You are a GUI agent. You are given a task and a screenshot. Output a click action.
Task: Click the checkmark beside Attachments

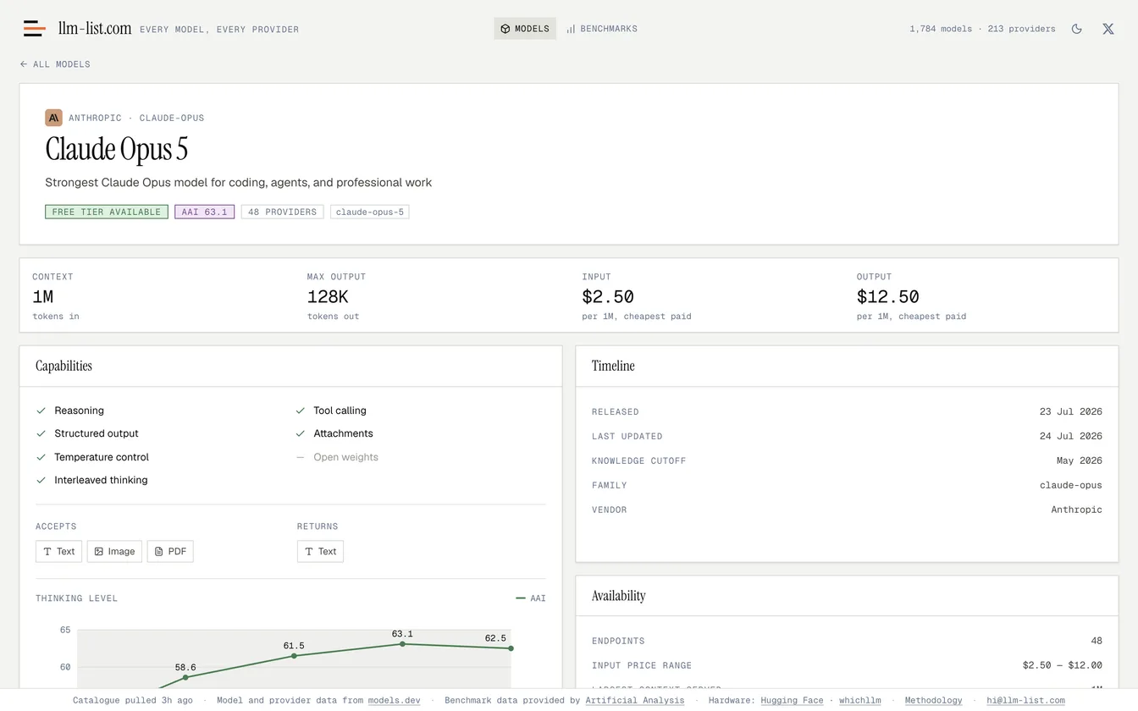[300, 433]
